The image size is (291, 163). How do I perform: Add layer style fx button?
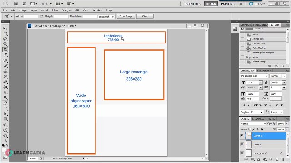252,159
